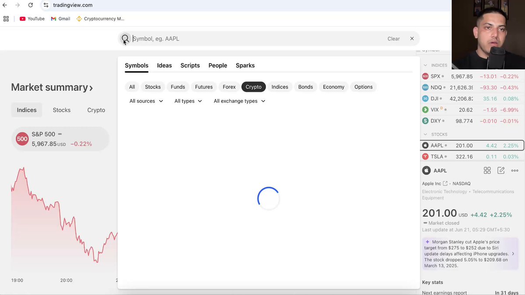Click the Next earnings report row

470,293
